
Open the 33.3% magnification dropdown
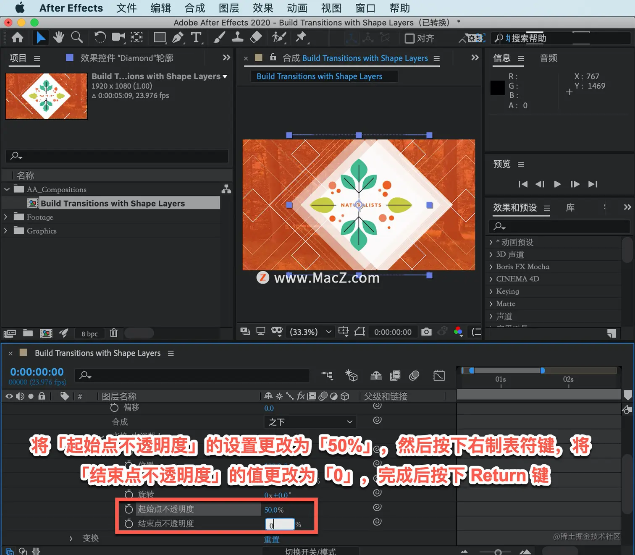(x=310, y=332)
